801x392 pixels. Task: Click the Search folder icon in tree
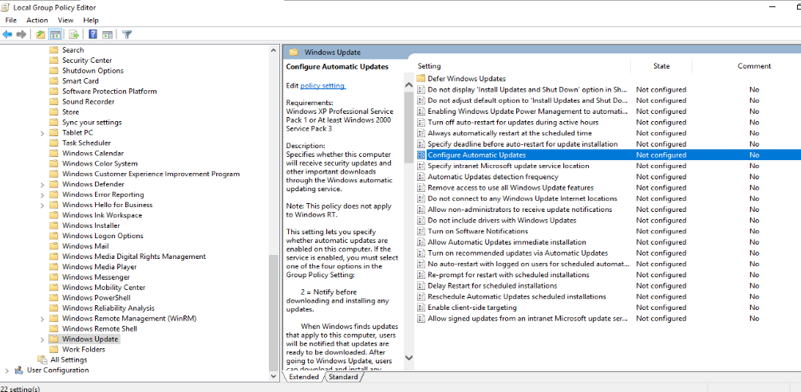53,50
